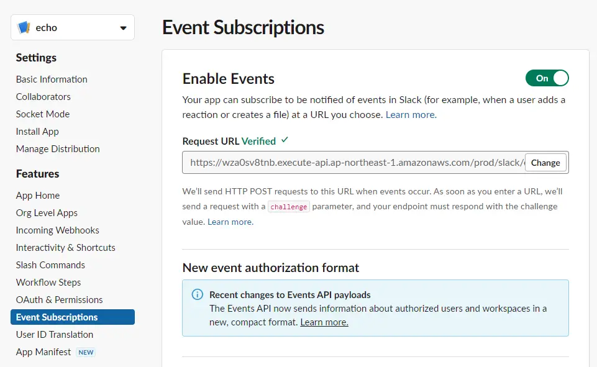The width and height of the screenshot is (597, 367).
Task: Click the 'Features' sidebar heading
Action: [x=38, y=174]
